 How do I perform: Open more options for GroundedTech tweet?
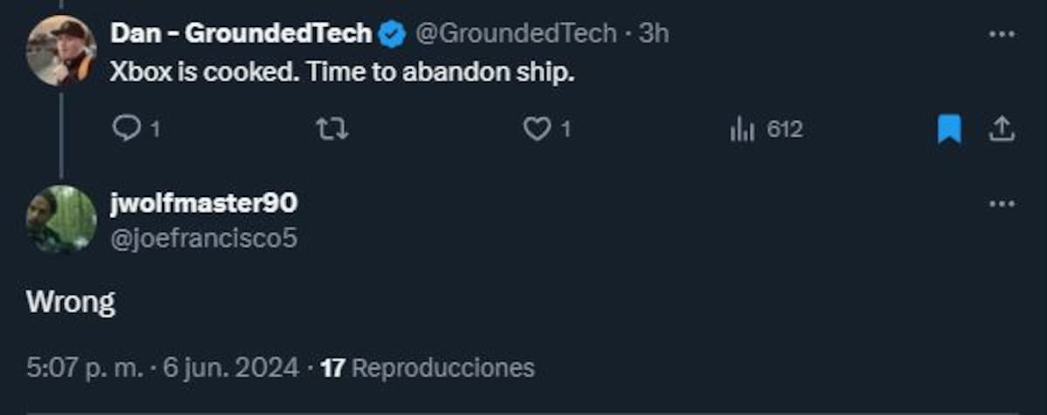click(1001, 35)
